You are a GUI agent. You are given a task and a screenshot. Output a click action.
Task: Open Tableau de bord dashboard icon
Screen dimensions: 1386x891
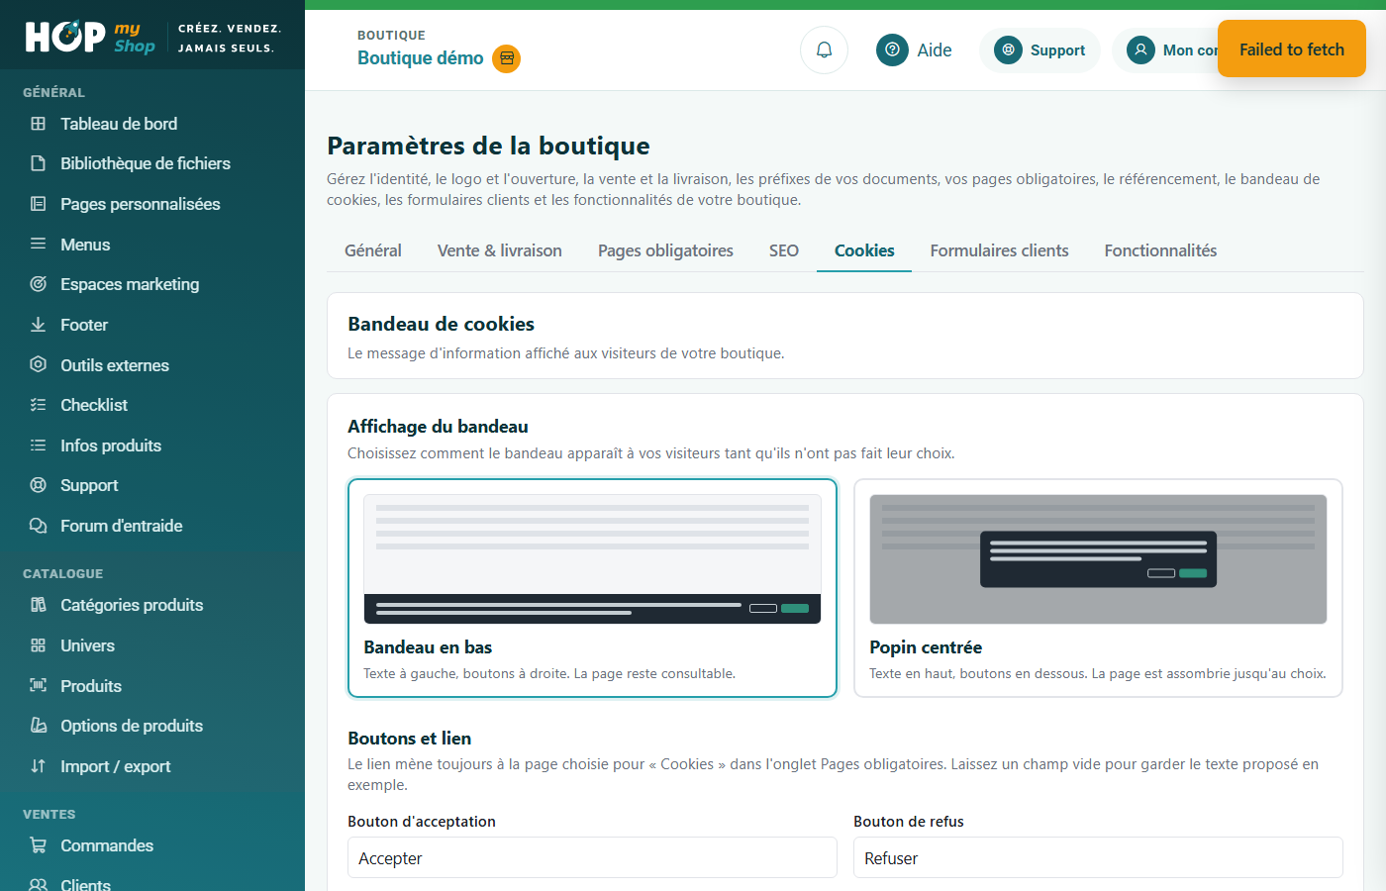[x=38, y=124]
